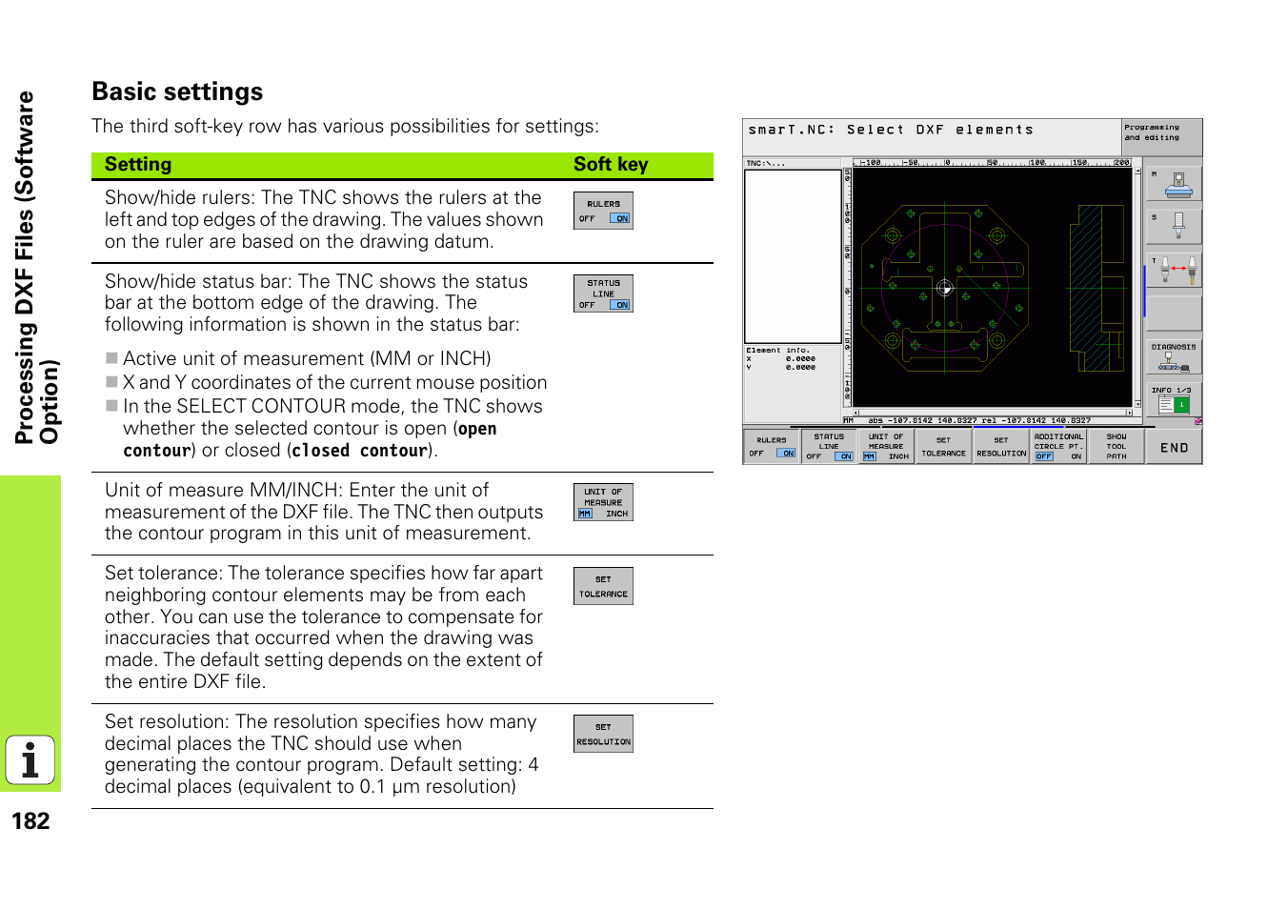The width and height of the screenshot is (1288, 909).
Task: Click the Setting column header
Action: coord(138,165)
